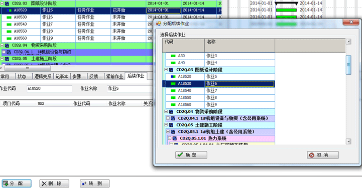The height and width of the screenshot is (192, 362).
Task: Open the 步骤 tab
Action: 77,76
